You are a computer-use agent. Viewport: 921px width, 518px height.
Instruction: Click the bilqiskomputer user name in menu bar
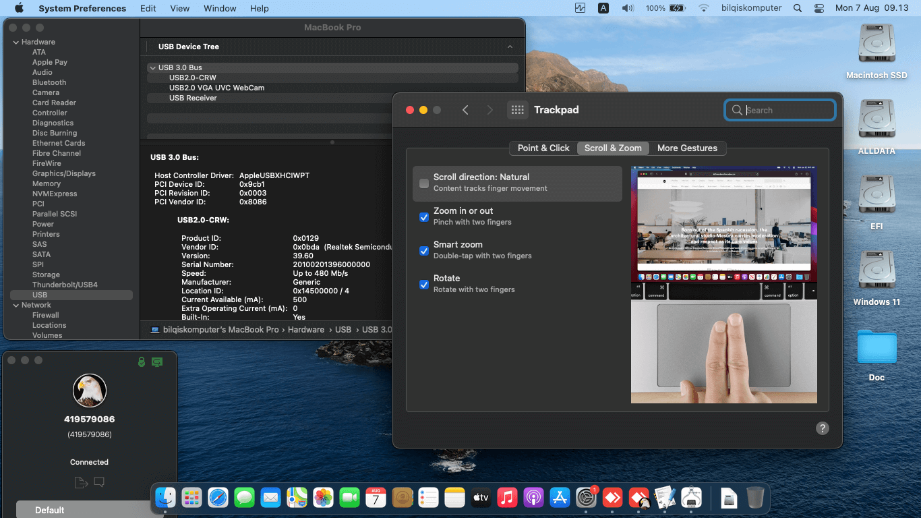(x=751, y=8)
